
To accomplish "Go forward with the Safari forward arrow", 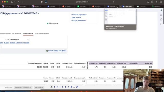I will coord(23,2).
